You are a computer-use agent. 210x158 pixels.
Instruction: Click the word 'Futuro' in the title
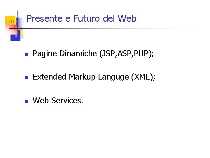pos(86,18)
